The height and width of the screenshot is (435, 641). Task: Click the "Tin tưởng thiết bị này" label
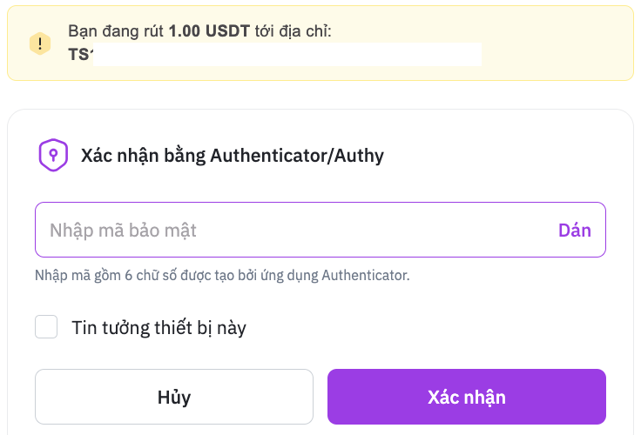click(159, 328)
